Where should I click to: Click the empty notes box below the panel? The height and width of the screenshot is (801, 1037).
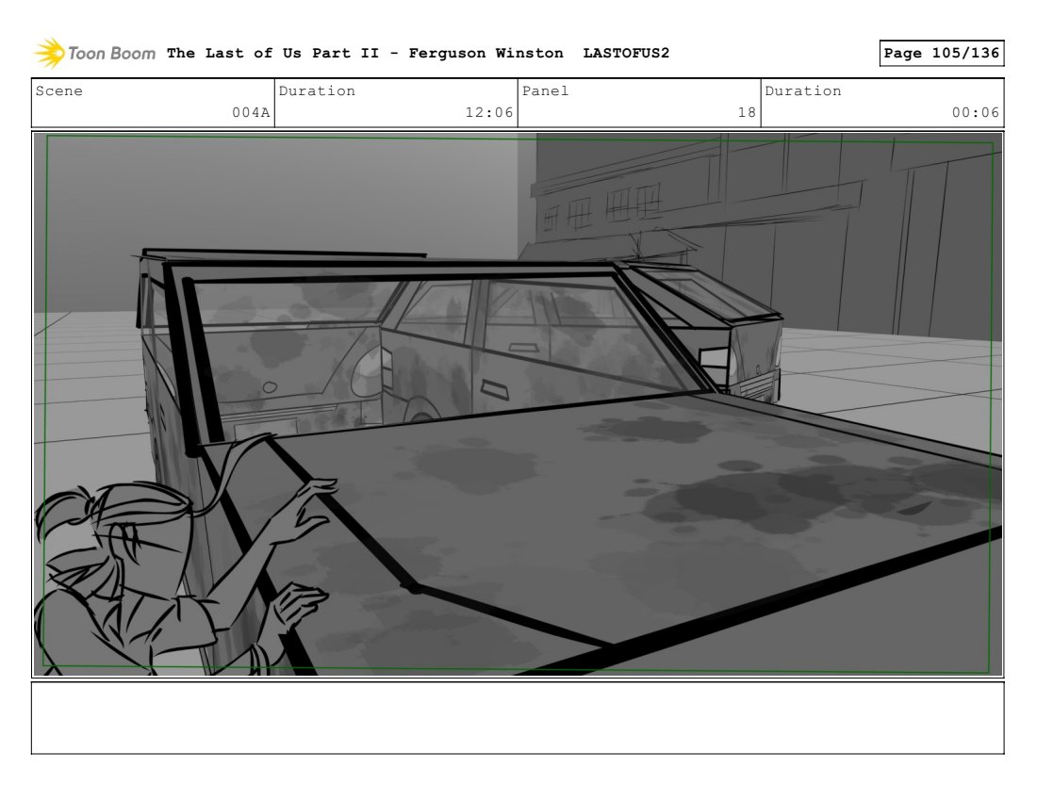[x=518, y=718]
